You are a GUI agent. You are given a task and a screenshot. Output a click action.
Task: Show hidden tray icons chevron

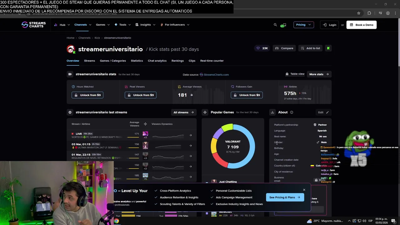point(349,221)
